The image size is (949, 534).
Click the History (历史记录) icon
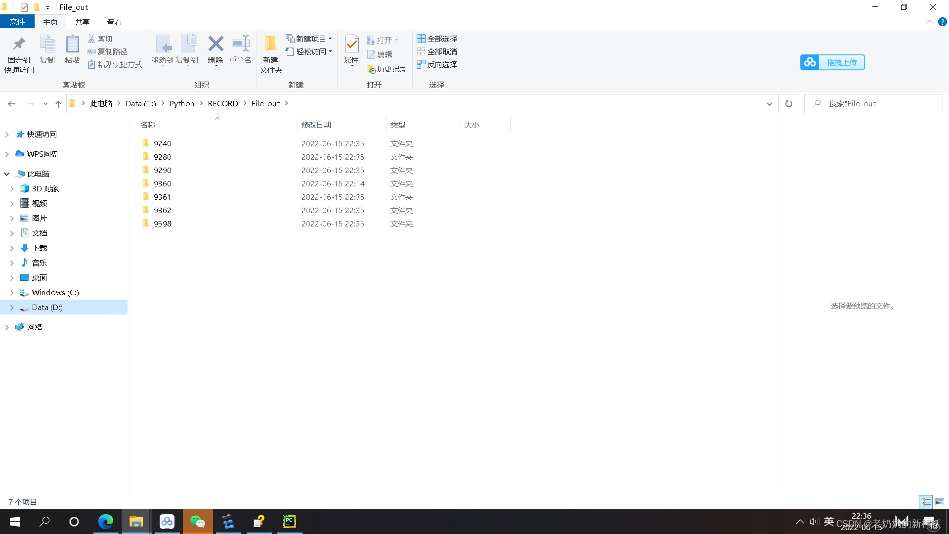point(372,69)
